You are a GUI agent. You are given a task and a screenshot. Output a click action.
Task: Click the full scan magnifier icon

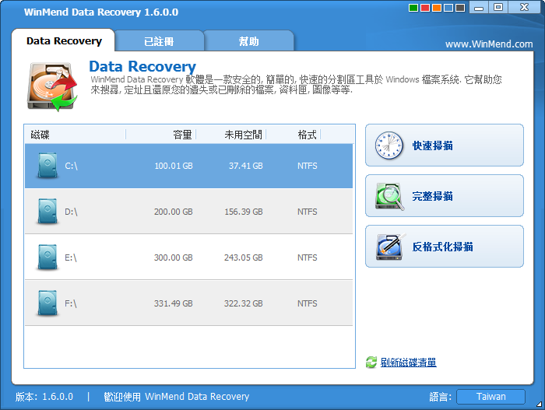click(x=389, y=196)
